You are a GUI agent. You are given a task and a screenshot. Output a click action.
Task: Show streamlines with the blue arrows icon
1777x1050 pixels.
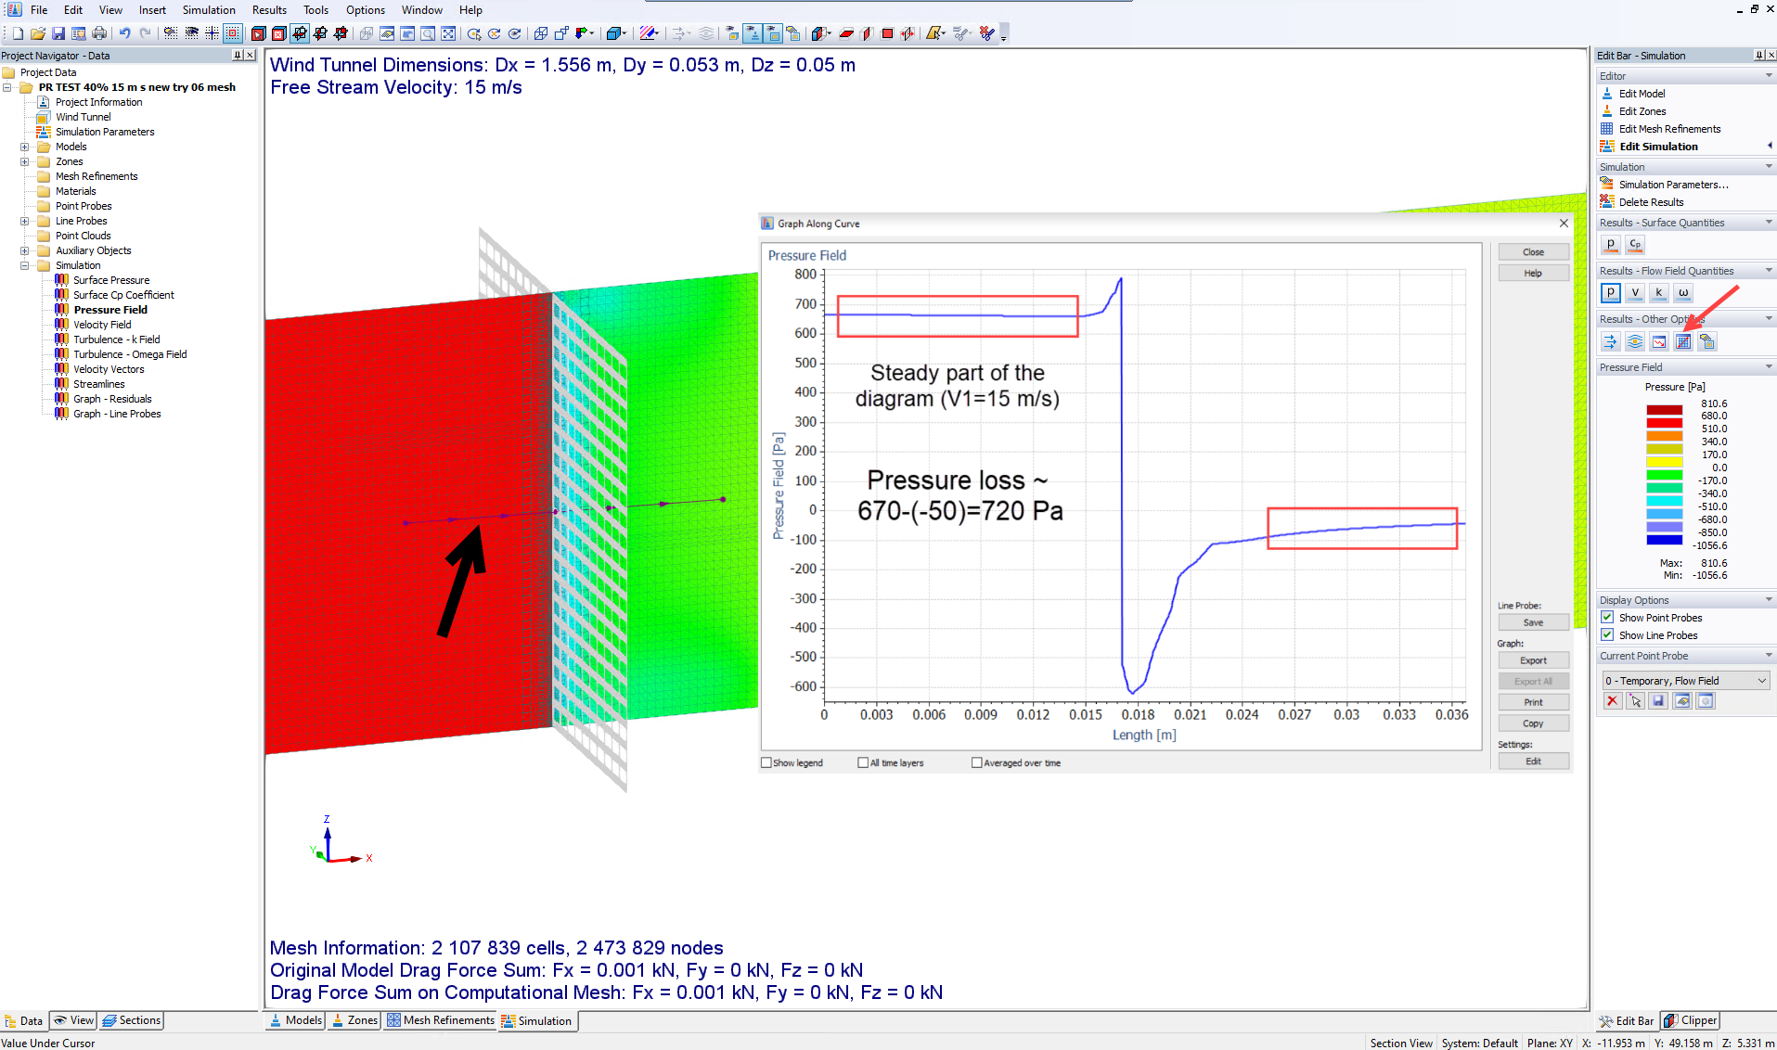click(x=1611, y=342)
